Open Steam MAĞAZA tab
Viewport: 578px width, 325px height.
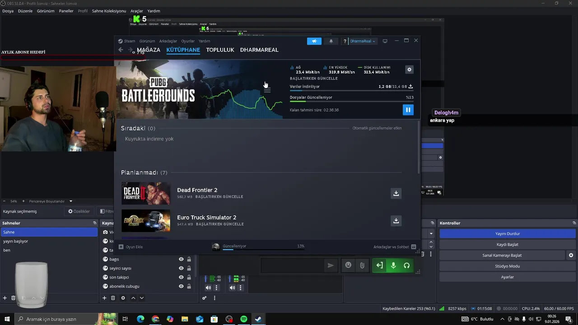pos(149,50)
